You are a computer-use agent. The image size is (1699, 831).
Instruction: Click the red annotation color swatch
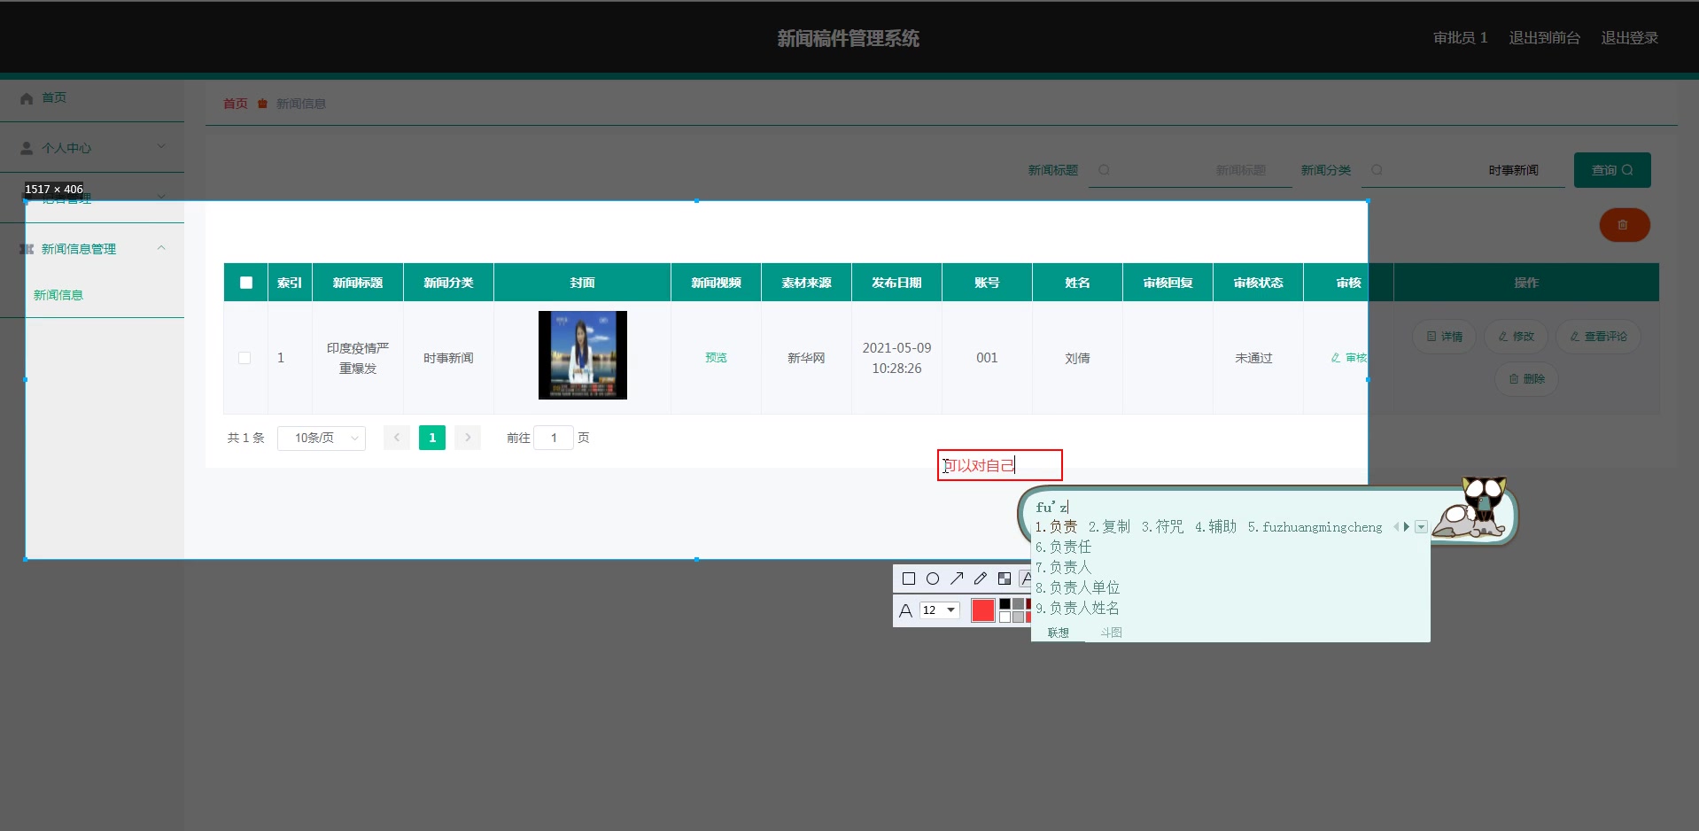[982, 610]
